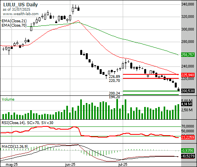Screen dimensions: 197x167
Task: Click the 4,14 M volume value tag
Action: point(187,104)
